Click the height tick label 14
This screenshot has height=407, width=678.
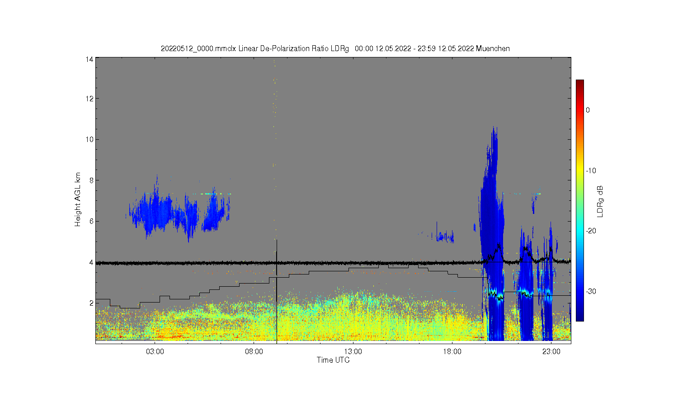90,59
